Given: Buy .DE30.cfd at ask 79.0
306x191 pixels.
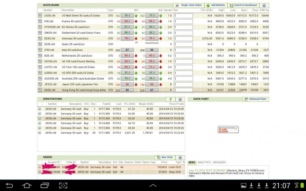Looking at the screenshot, I should tap(152, 38).
